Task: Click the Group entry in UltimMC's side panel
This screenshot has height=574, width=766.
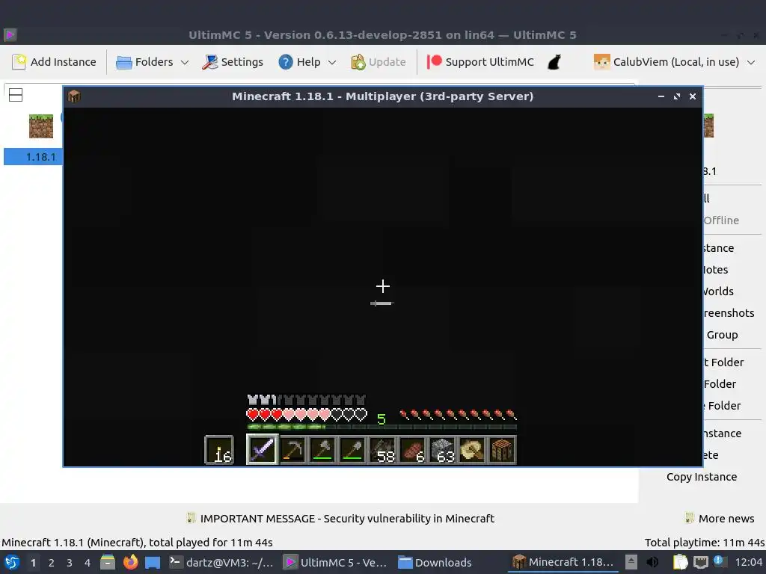Action: pyautogui.click(x=722, y=335)
